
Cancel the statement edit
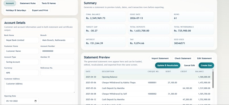coord(190,65)
